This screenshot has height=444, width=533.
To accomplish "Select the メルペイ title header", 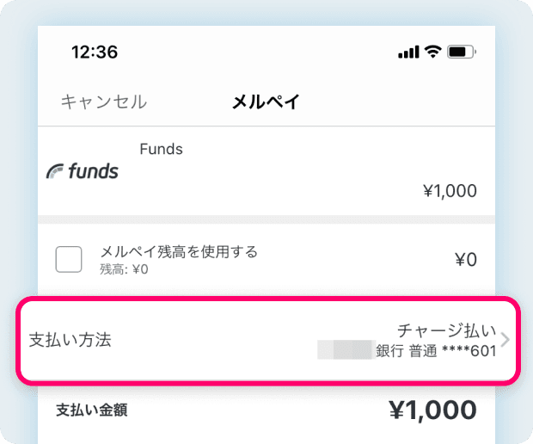I will [266, 102].
